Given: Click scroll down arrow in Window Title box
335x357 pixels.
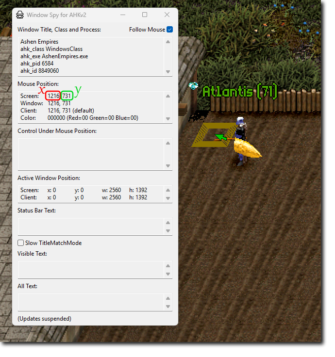Looking at the screenshot, I should pyautogui.click(x=168, y=72).
